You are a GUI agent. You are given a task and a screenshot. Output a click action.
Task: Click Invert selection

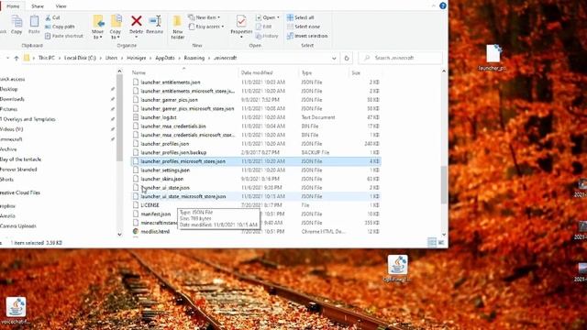307,36
